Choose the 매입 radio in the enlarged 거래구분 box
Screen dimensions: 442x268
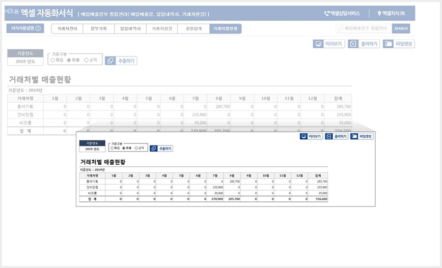112,148
